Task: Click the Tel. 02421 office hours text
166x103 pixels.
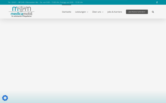Action: (45, 2)
